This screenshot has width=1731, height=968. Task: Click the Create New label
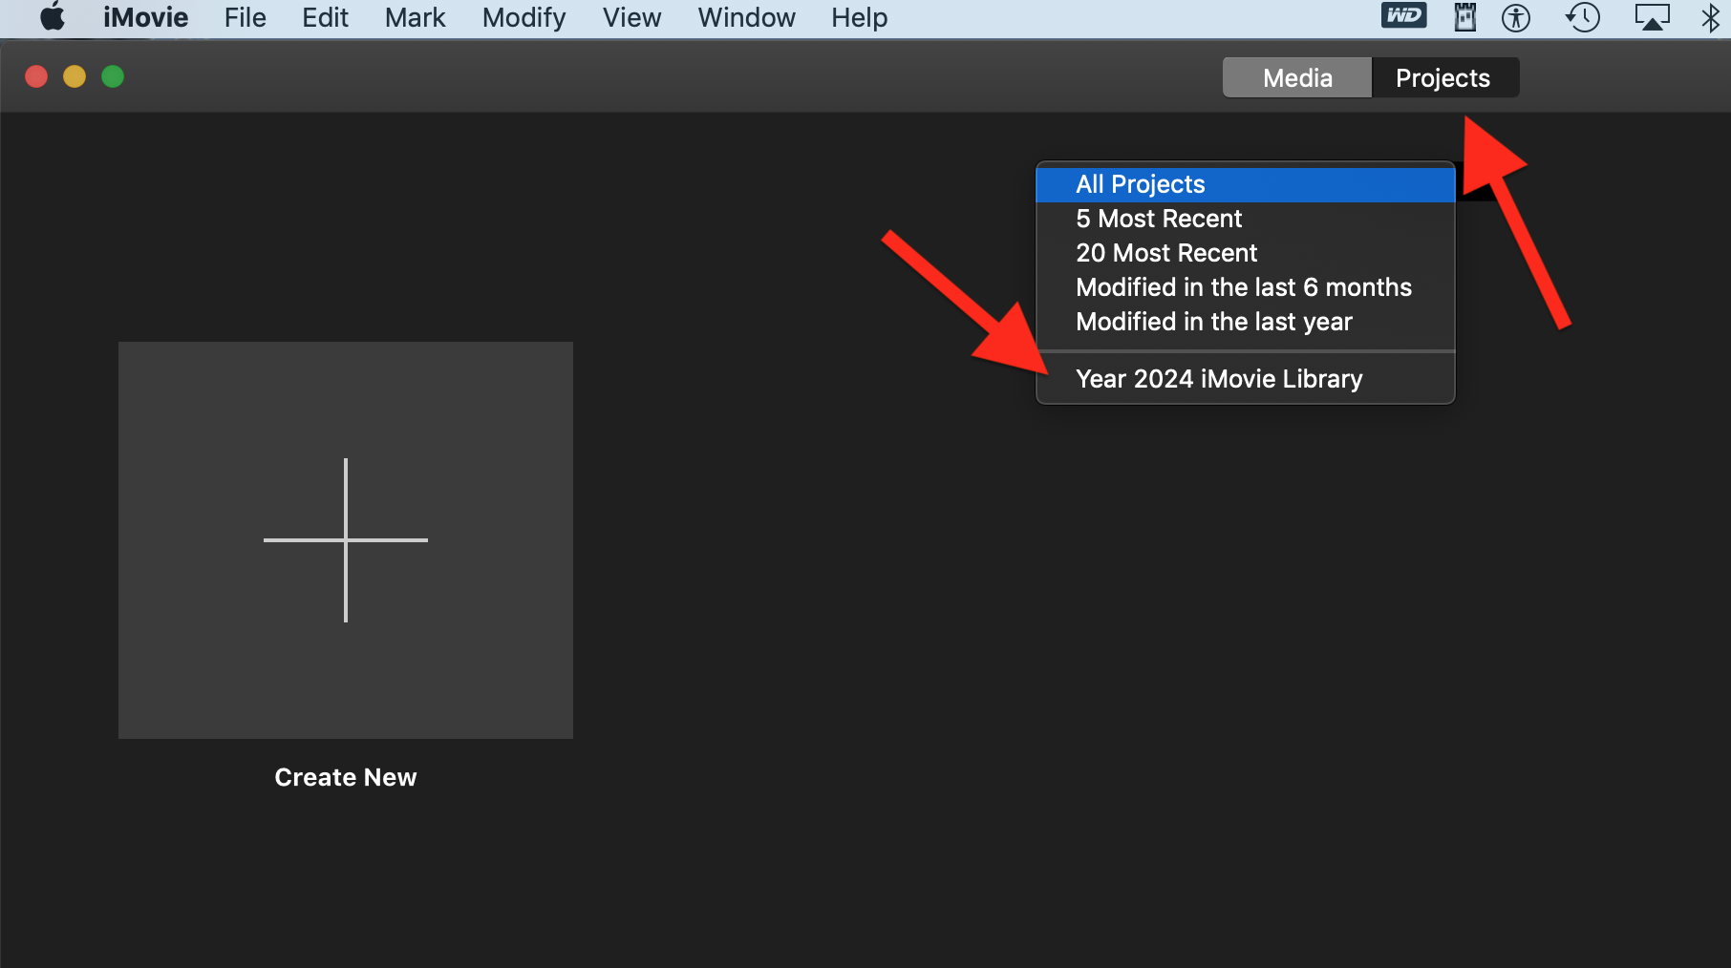pos(346,777)
